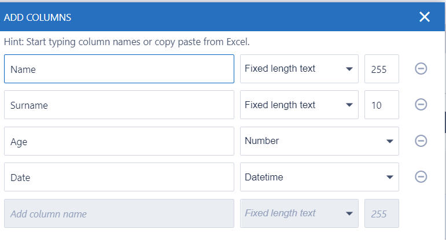
Task: Click the Date column name field
Action: point(119,177)
